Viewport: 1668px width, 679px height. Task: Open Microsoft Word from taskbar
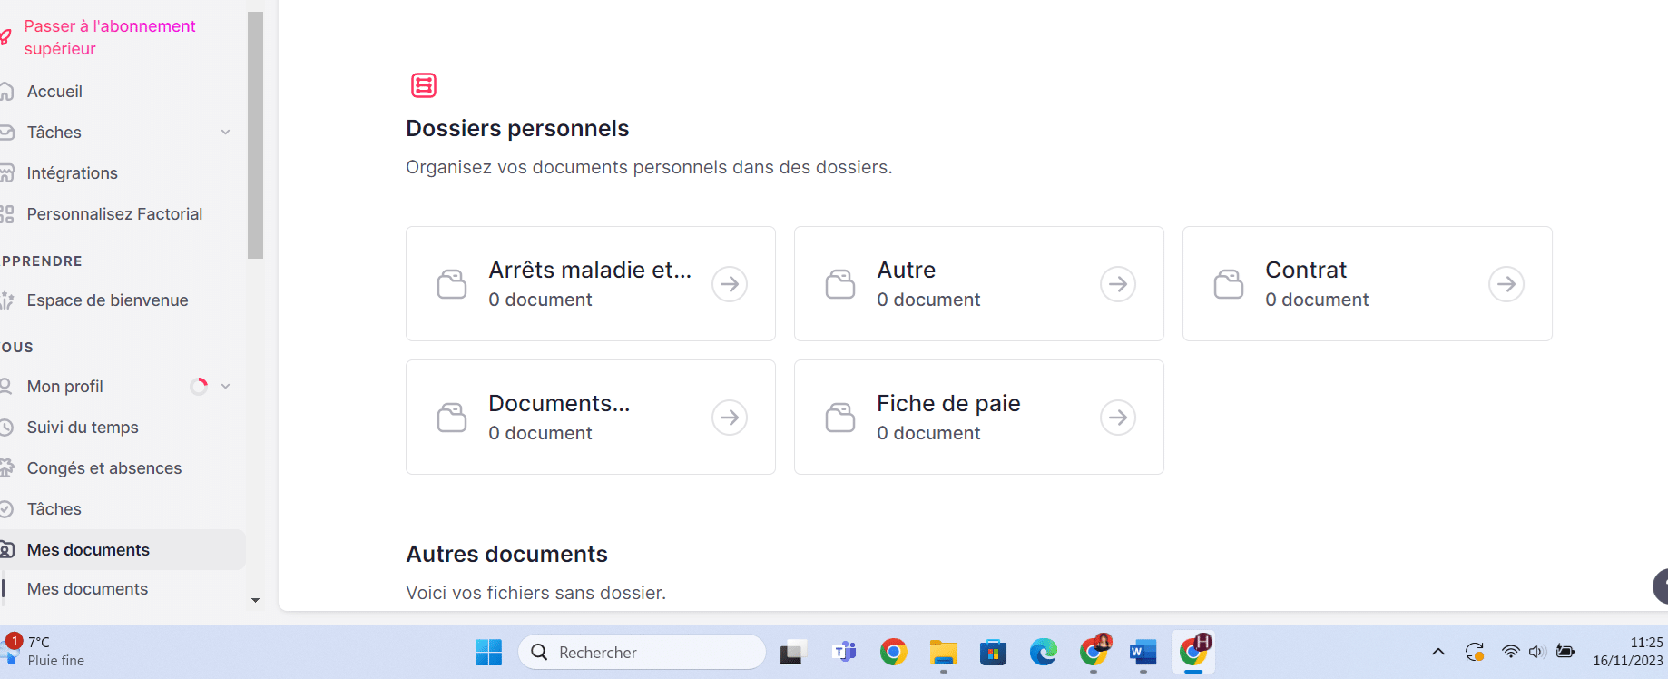(x=1143, y=652)
